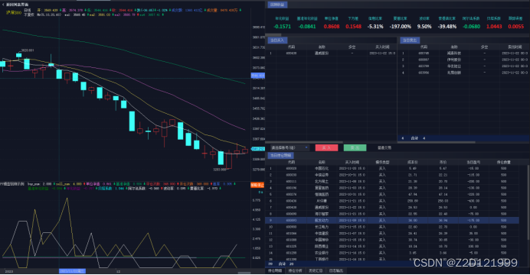Switch to the 历史汇总 bottom tab
The image size is (530, 275).
[316, 270]
